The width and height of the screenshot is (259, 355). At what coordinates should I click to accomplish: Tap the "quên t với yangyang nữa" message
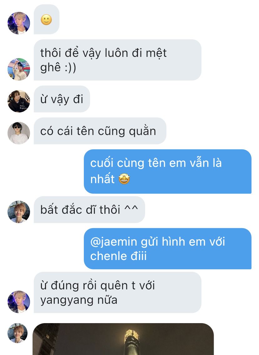[x=118, y=292]
